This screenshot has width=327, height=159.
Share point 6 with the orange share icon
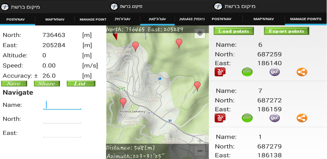[302, 72]
